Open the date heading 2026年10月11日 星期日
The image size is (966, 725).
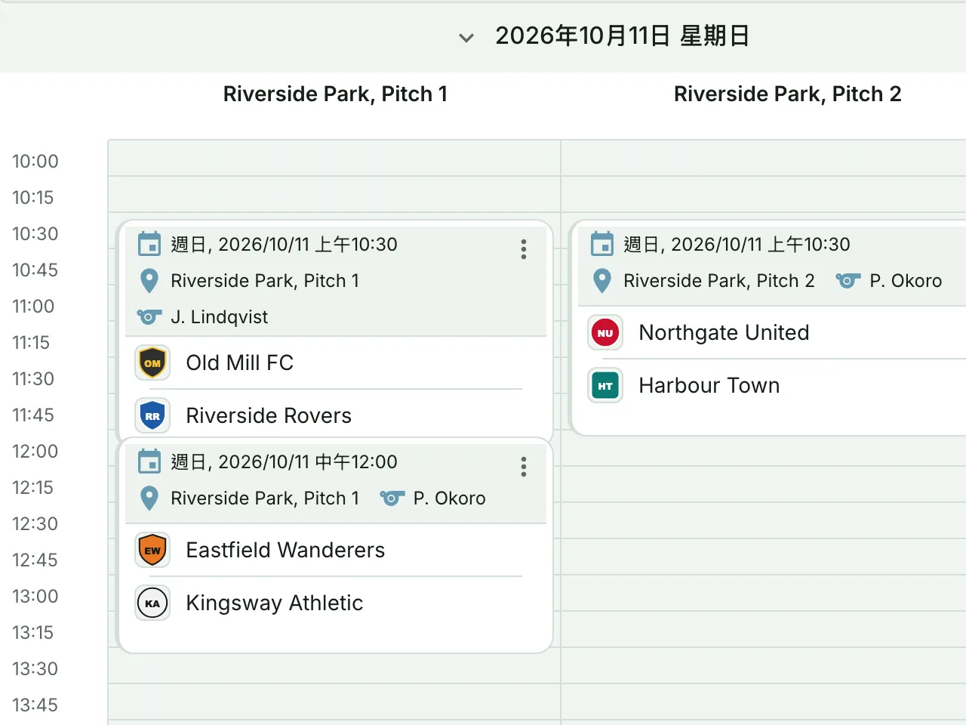(x=622, y=35)
